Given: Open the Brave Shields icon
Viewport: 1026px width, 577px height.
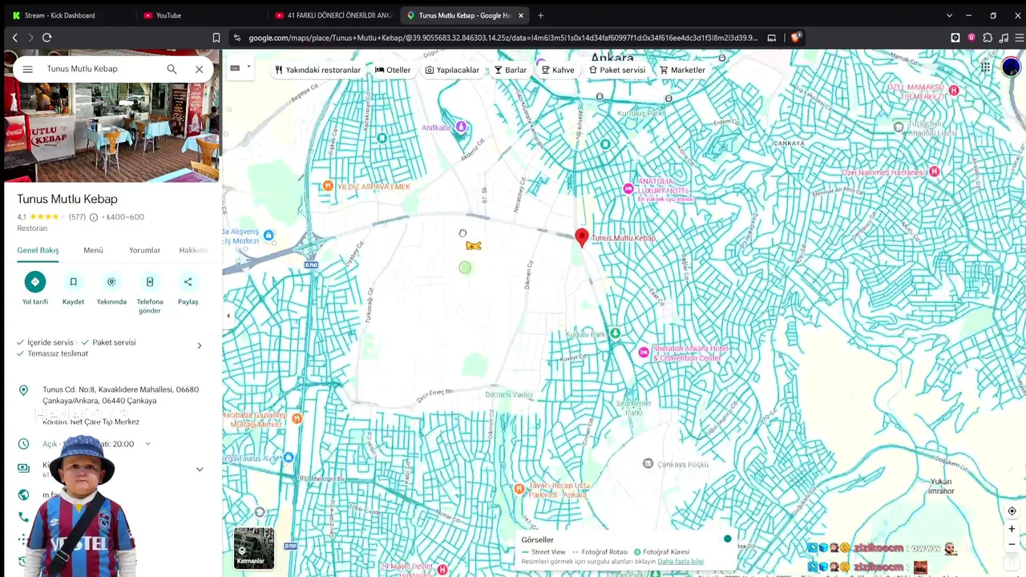Looking at the screenshot, I should point(796,38).
